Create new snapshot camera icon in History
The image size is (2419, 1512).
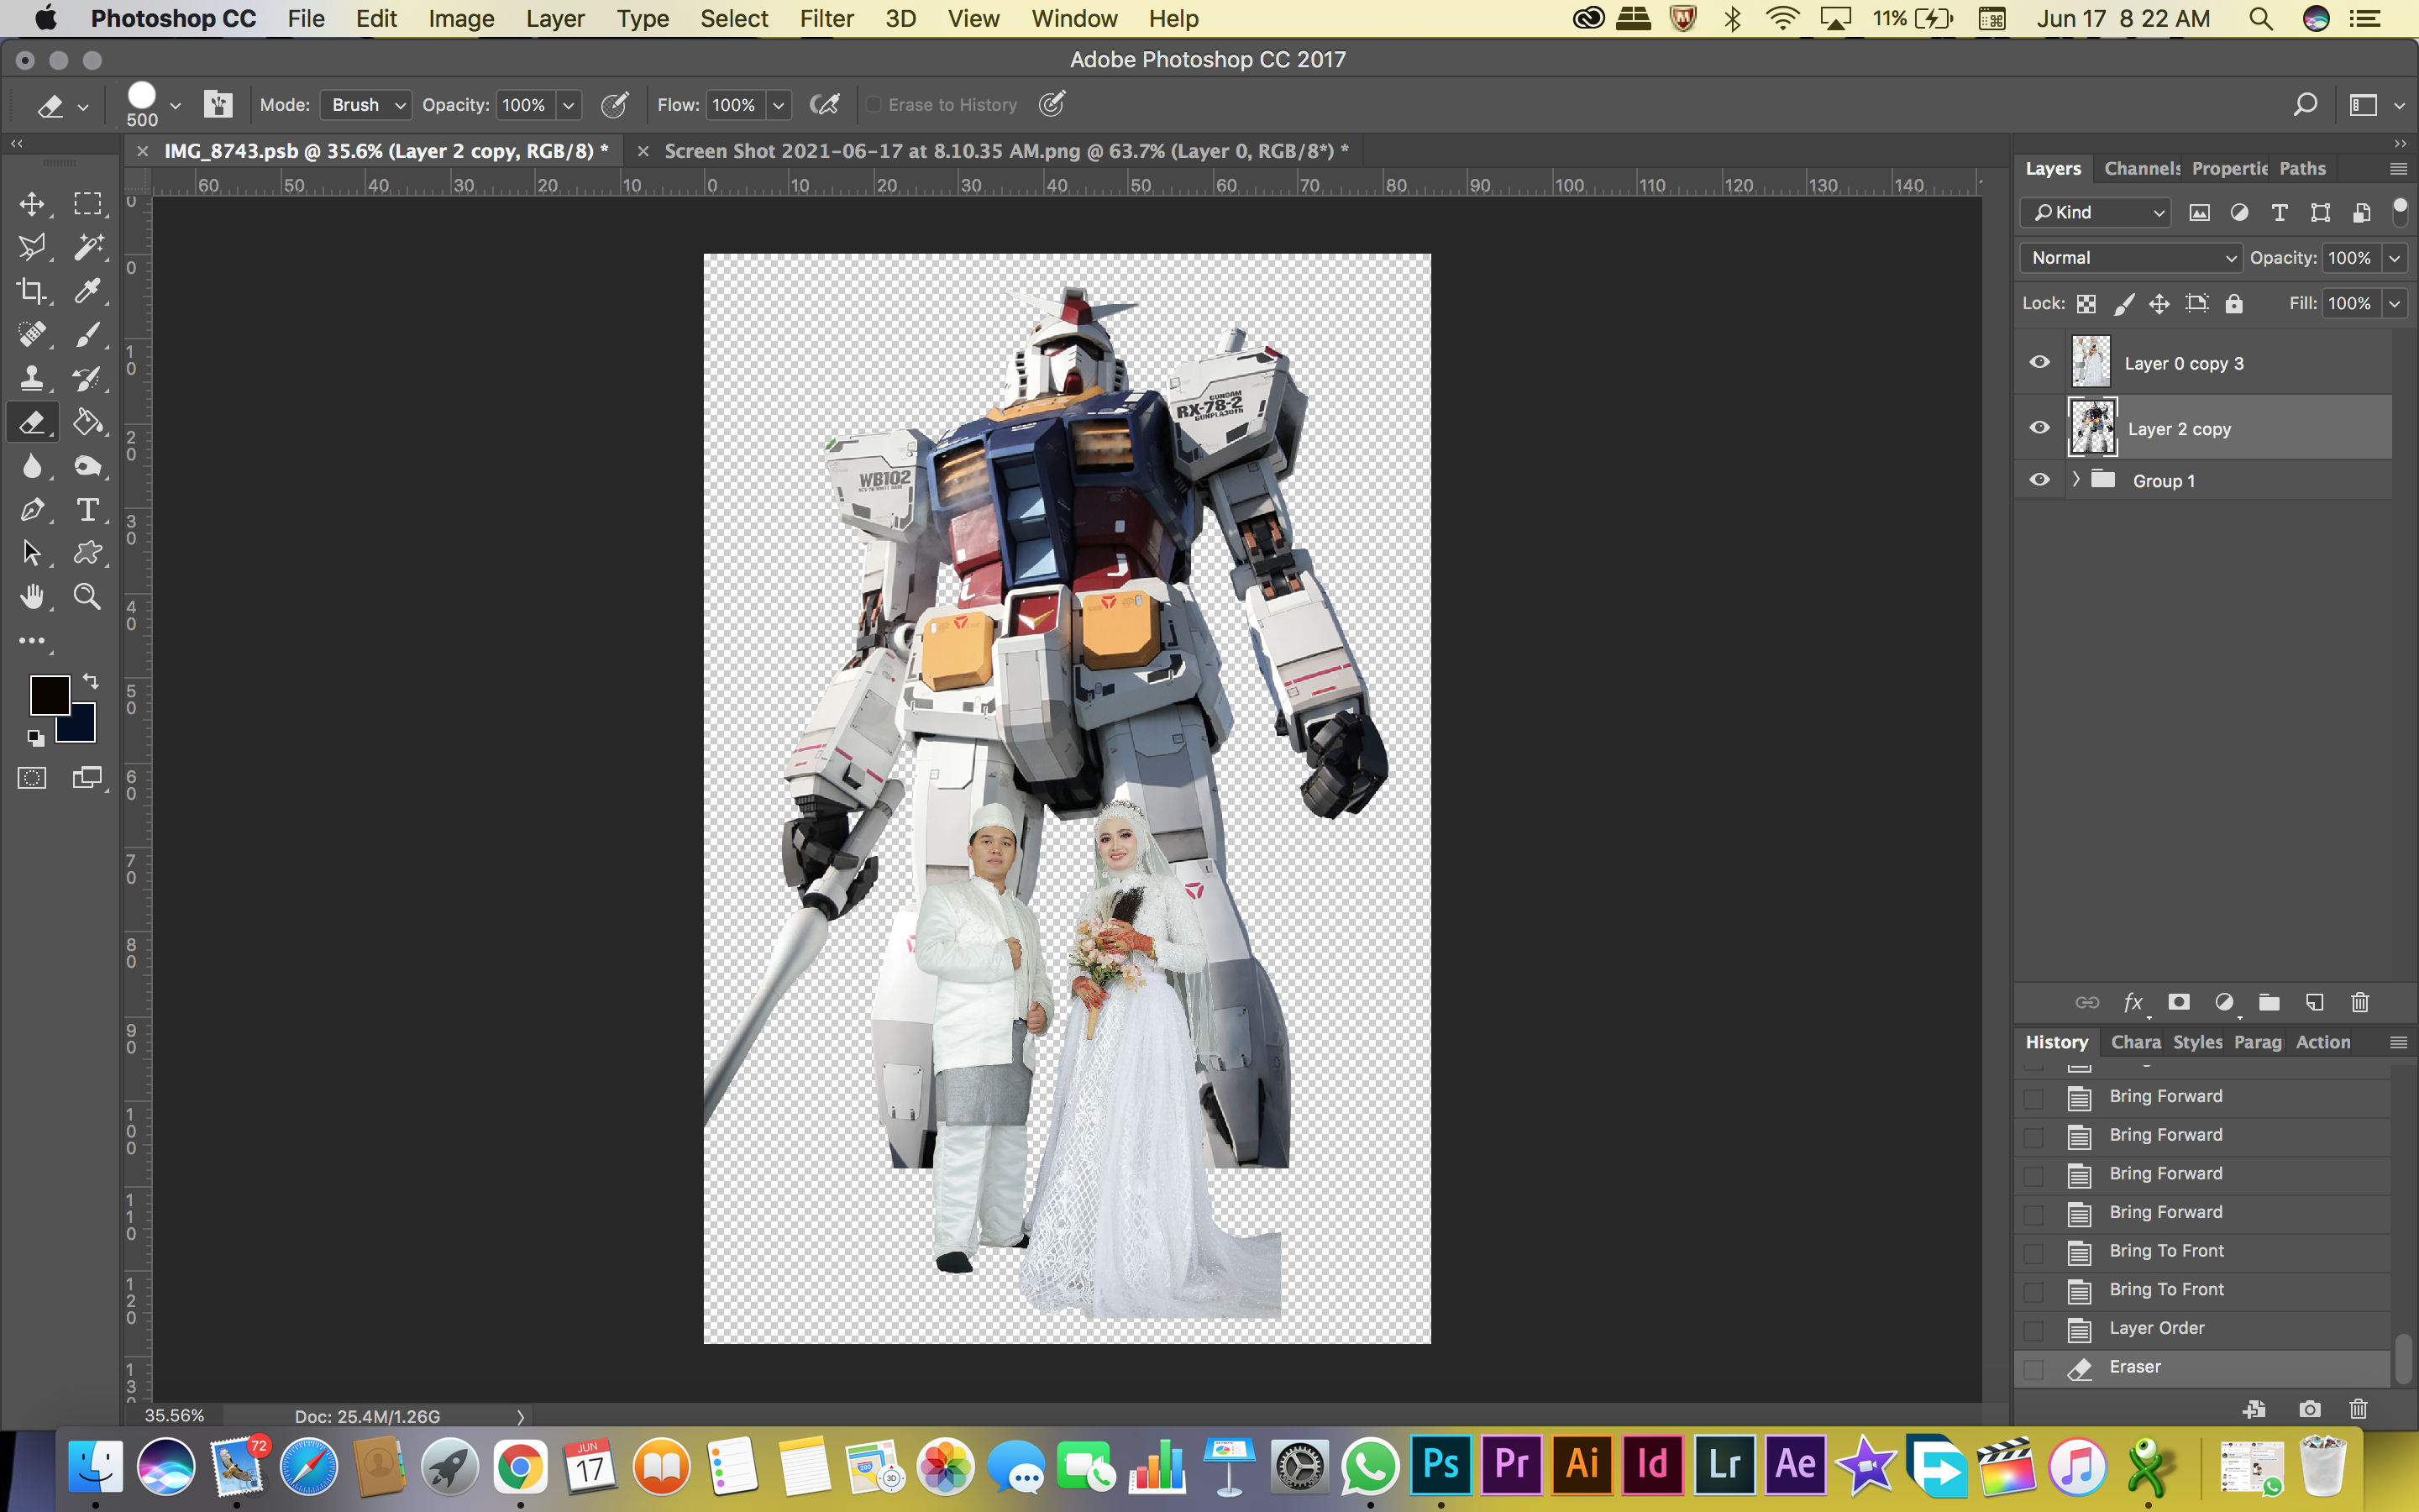click(x=2310, y=1409)
